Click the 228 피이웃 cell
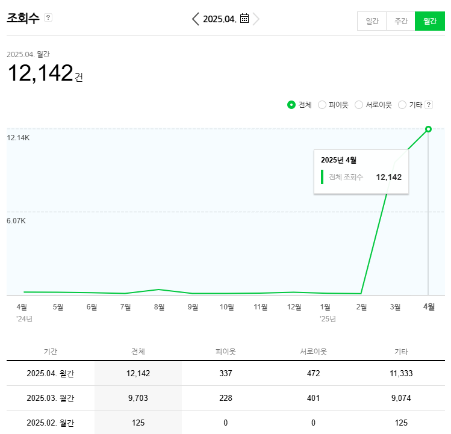 226,398
